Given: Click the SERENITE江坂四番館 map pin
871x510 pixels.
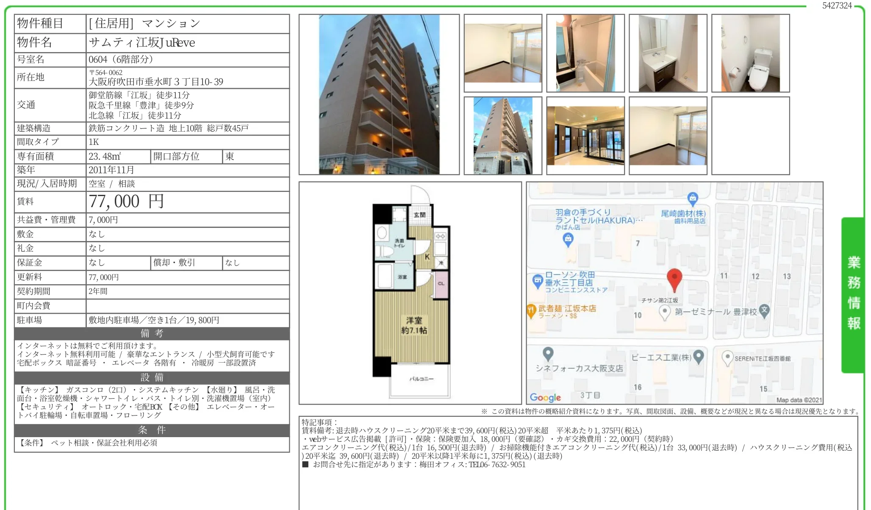Looking at the screenshot, I should pyautogui.click(x=727, y=358).
